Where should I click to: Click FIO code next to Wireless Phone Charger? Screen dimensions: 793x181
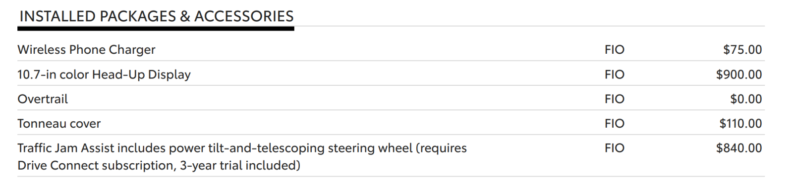615,49
